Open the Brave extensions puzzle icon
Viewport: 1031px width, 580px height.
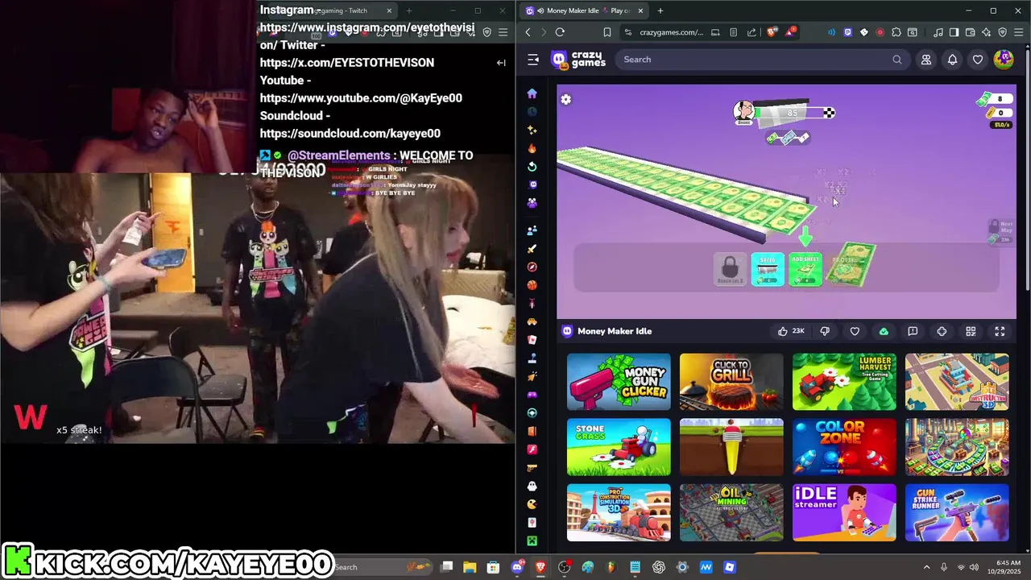pyautogui.click(x=896, y=32)
